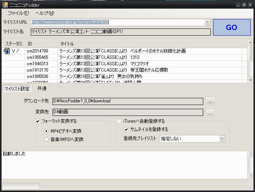Click the ステータス column header

[x=13, y=44]
